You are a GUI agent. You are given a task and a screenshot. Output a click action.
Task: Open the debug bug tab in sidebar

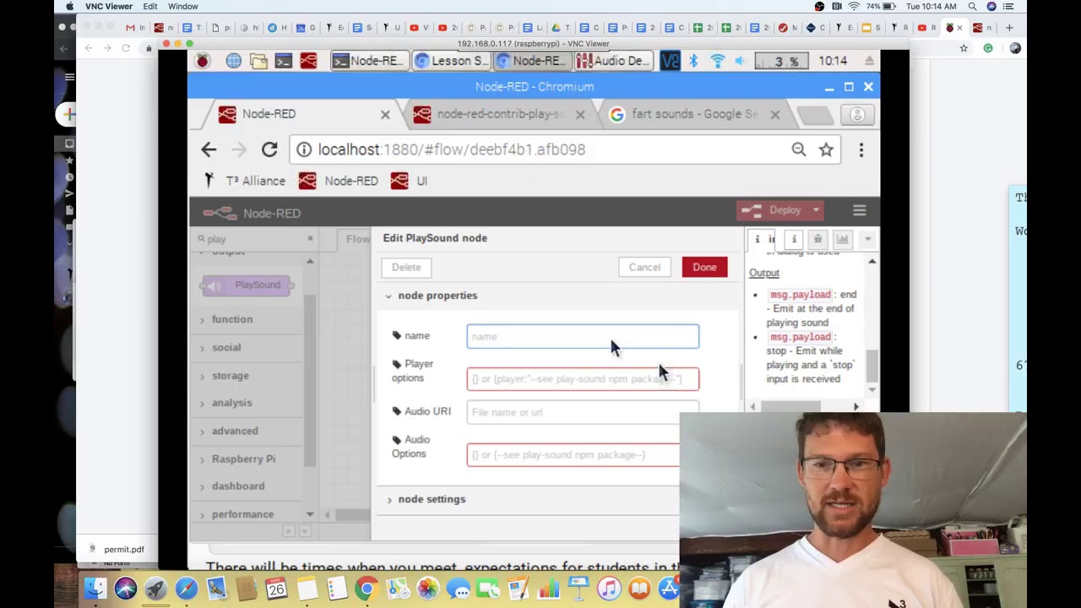pos(818,239)
